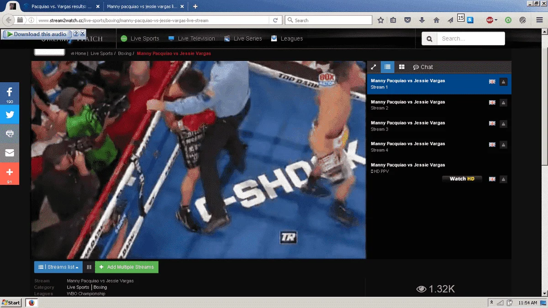Click the stream2watch URL address bar

[x=153, y=20]
